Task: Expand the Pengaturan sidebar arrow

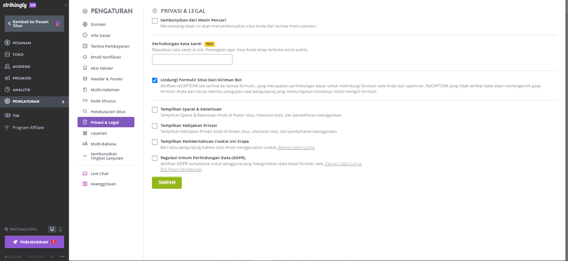Action: coord(63,102)
